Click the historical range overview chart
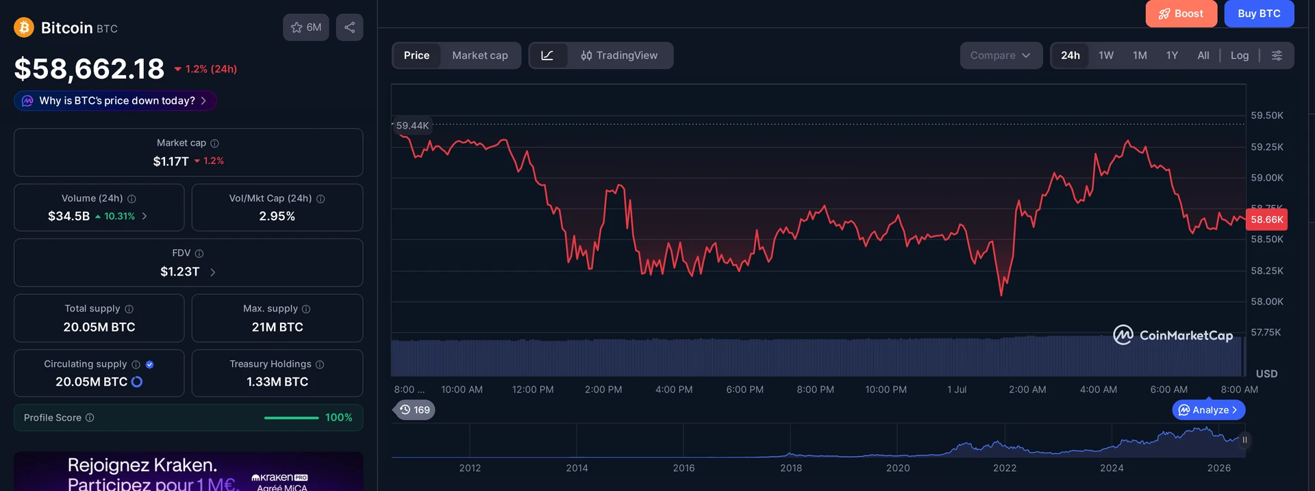The width and height of the screenshot is (1315, 491). [818, 441]
